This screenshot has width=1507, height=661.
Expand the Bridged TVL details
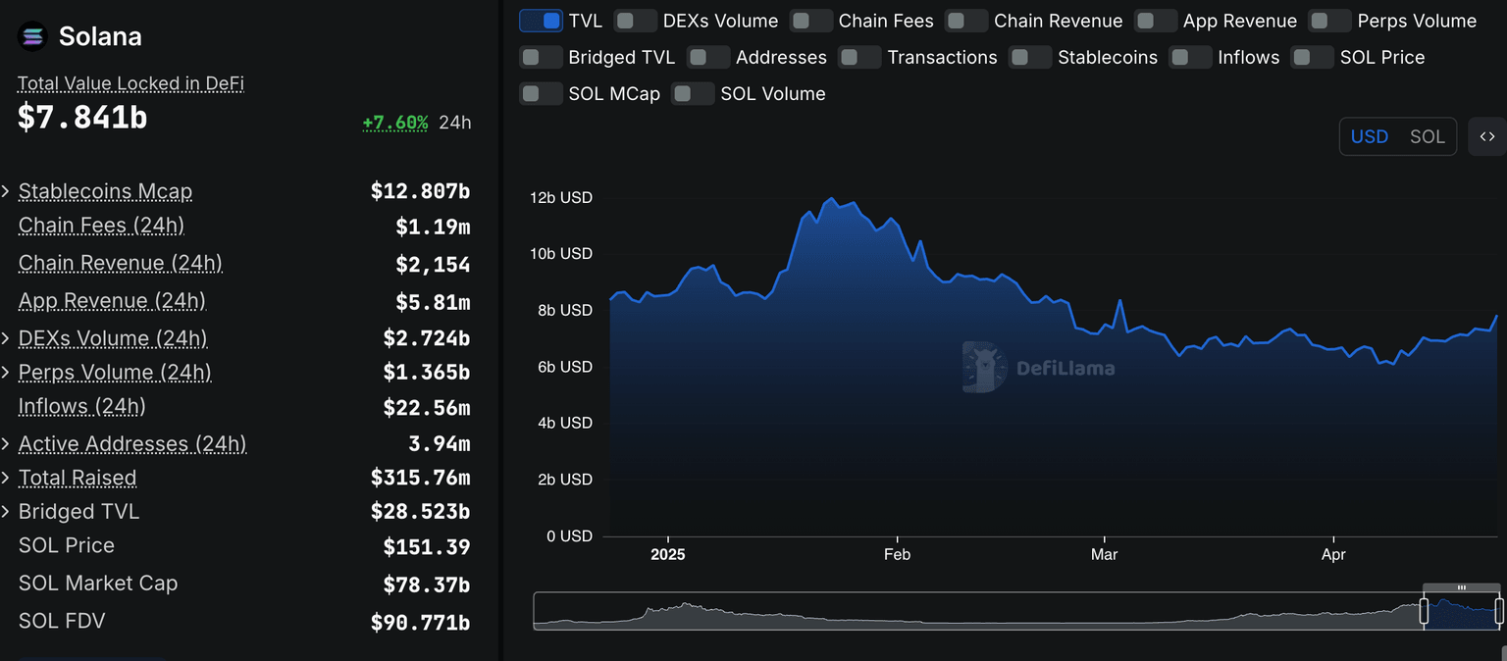(x=6, y=512)
